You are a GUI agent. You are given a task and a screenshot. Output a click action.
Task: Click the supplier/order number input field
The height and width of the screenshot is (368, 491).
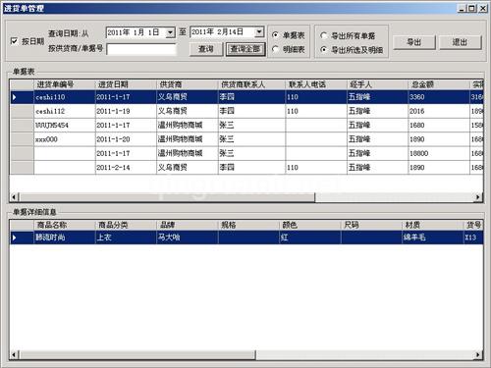pos(141,49)
